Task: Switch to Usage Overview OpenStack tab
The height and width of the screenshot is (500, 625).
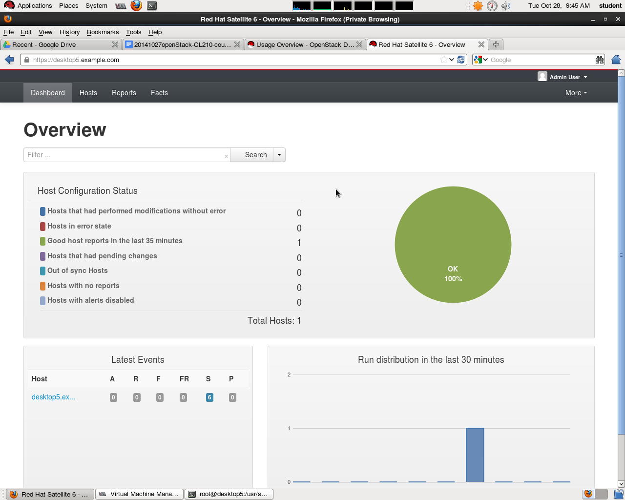Action: tap(305, 44)
